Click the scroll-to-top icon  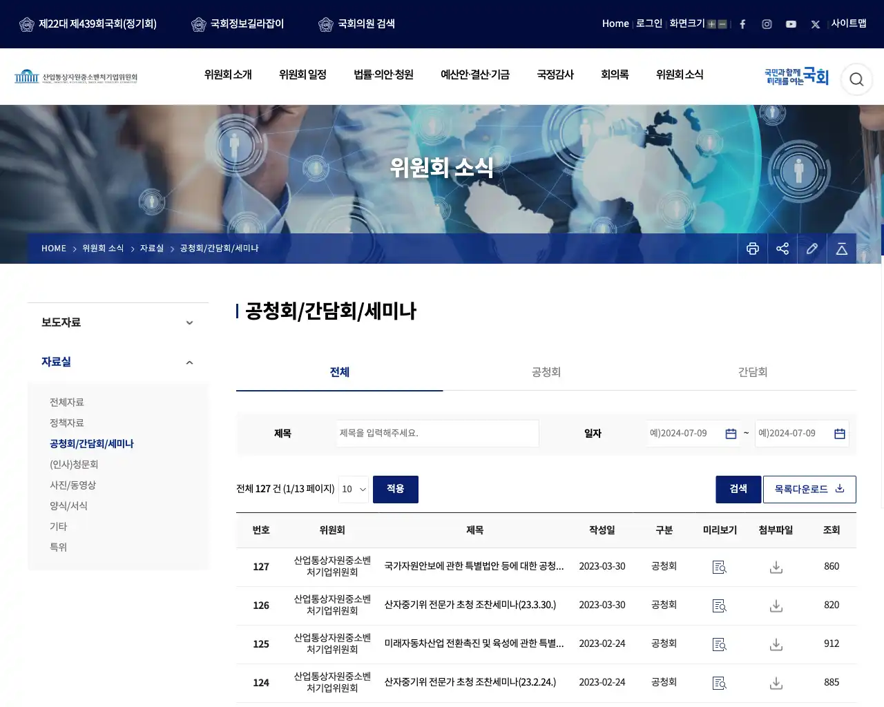[842, 249]
